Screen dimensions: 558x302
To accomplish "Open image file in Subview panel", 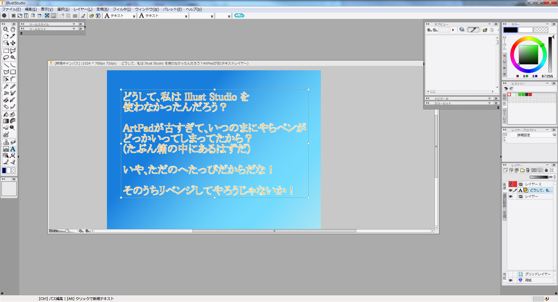I will pos(485,30).
